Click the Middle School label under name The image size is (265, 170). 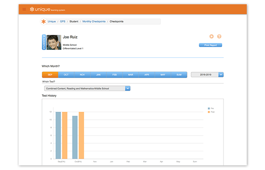(x=70, y=45)
